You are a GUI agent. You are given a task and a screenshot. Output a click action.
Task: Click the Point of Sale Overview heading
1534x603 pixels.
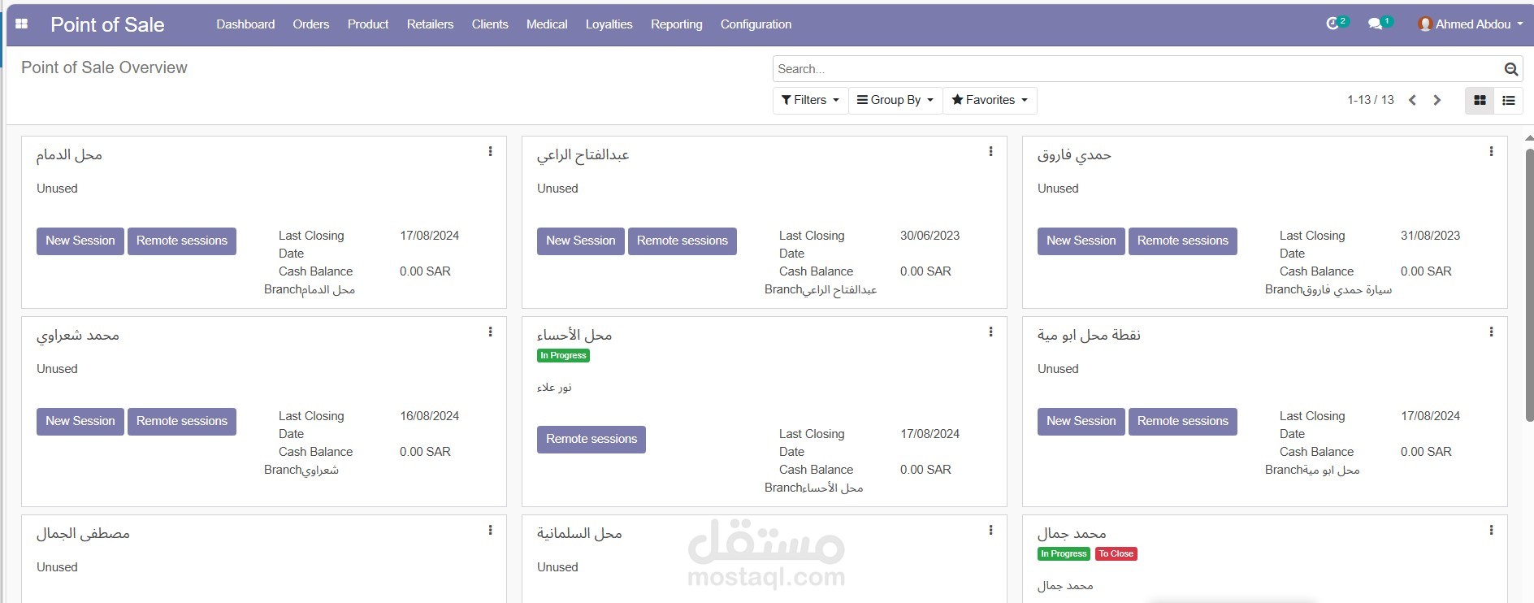click(104, 67)
